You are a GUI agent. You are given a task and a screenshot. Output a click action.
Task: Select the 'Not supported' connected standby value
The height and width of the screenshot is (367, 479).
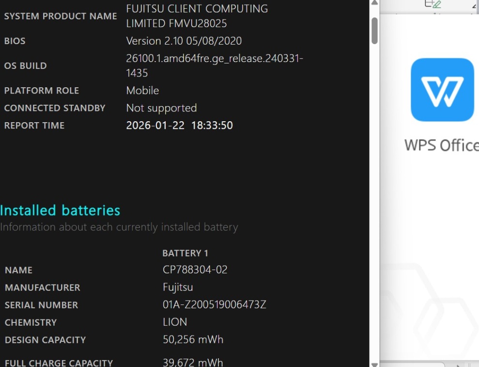(161, 108)
